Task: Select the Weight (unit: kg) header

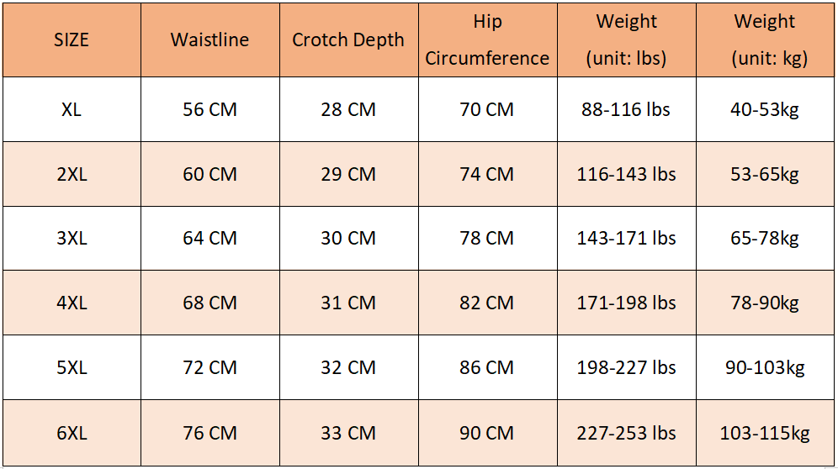Action: [x=765, y=40]
